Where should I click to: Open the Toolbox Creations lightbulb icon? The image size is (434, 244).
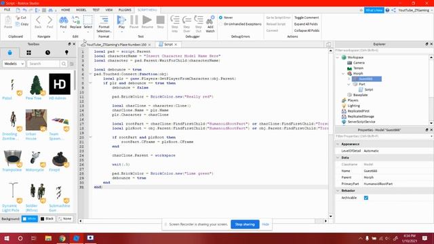click(x=66, y=53)
